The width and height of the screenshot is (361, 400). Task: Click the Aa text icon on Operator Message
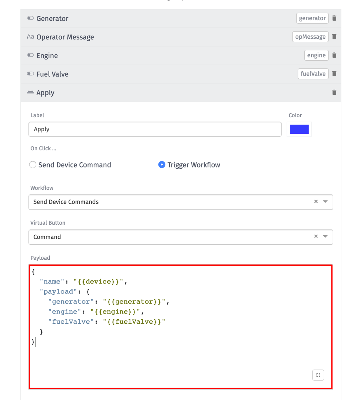click(x=31, y=37)
